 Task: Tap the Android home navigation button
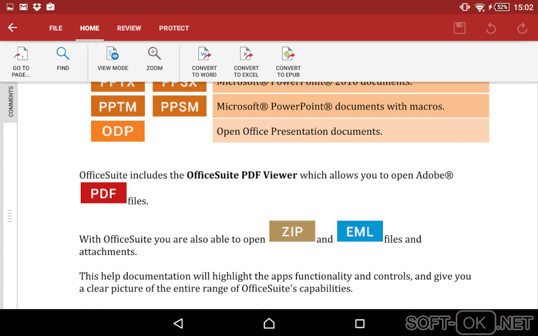pos(269,323)
